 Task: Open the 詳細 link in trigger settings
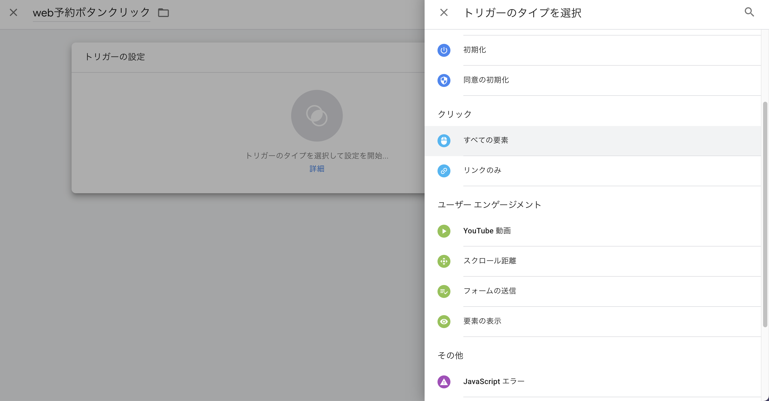click(x=317, y=169)
